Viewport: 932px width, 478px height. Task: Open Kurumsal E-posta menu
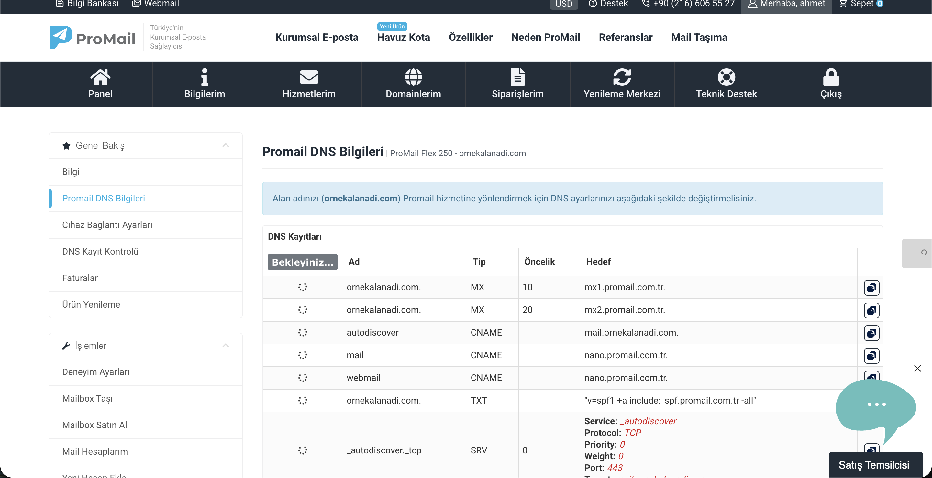click(x=316, y=37)
